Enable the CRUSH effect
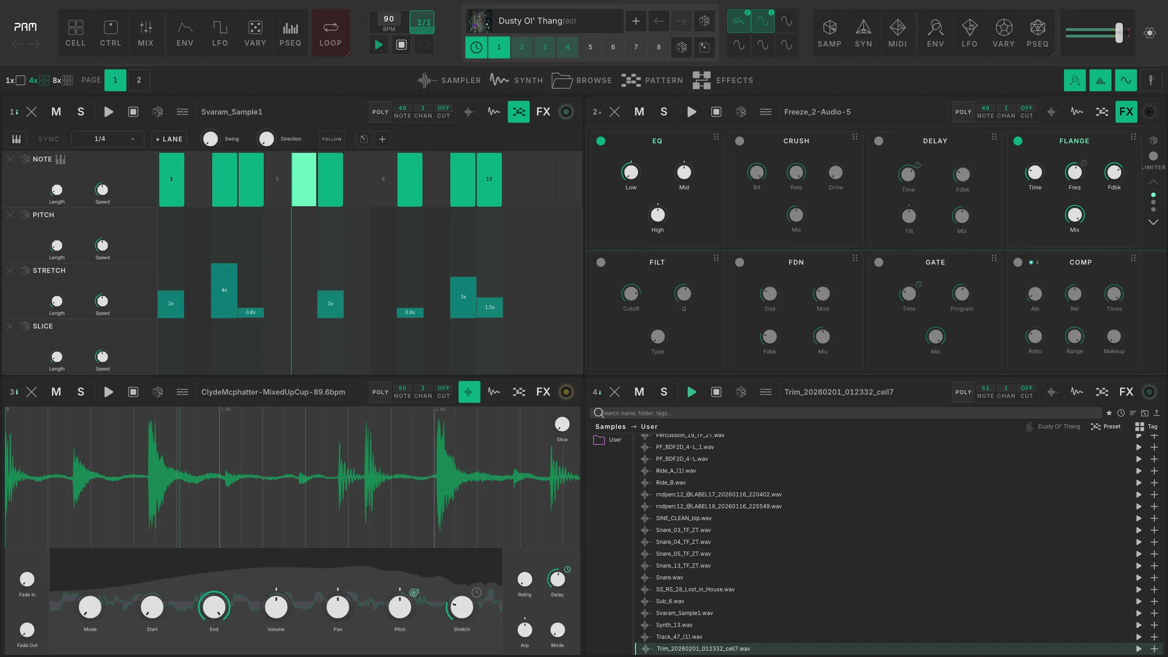1168x657 pixels. 740,141
